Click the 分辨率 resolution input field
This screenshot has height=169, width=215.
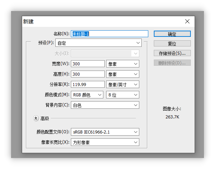[88, 84]
